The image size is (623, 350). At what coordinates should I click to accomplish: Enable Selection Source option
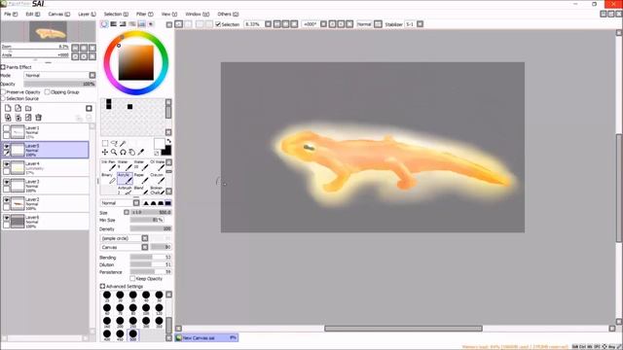click(3, 98)
